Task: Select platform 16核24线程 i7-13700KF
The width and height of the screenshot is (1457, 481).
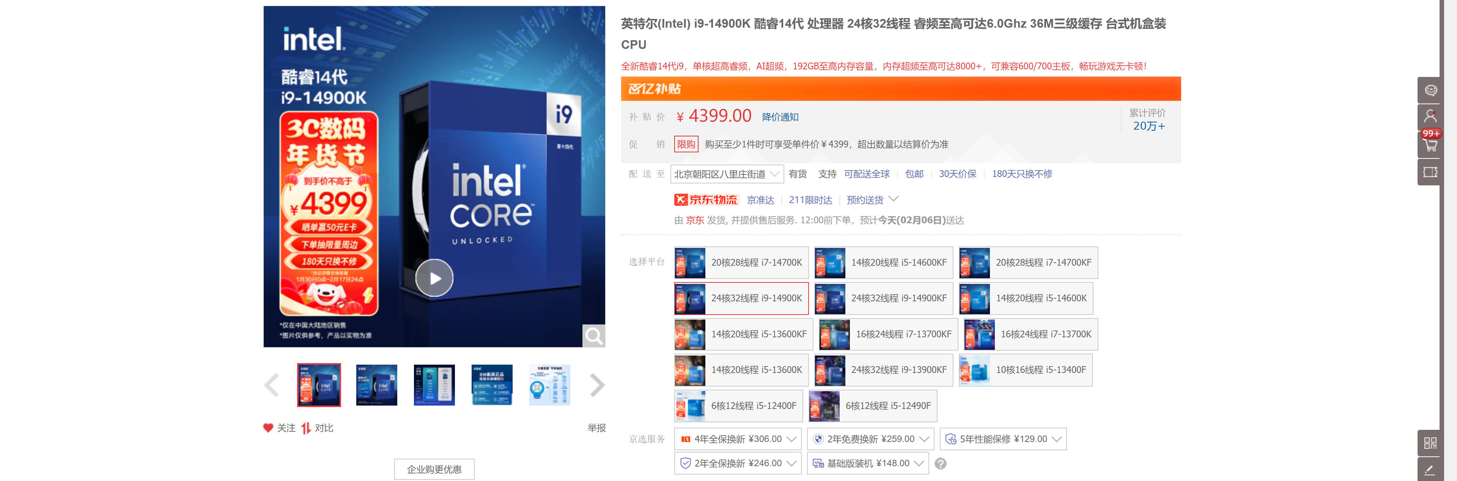Action: (889, 334)
